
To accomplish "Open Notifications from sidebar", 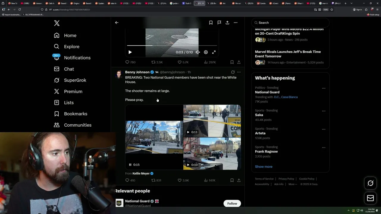I will (x=72, y=58).
